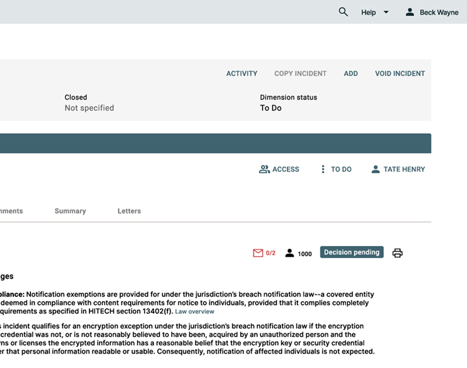Click the three-dot icon beside TO DO
The image size is (467, 368).
[323, 169]
